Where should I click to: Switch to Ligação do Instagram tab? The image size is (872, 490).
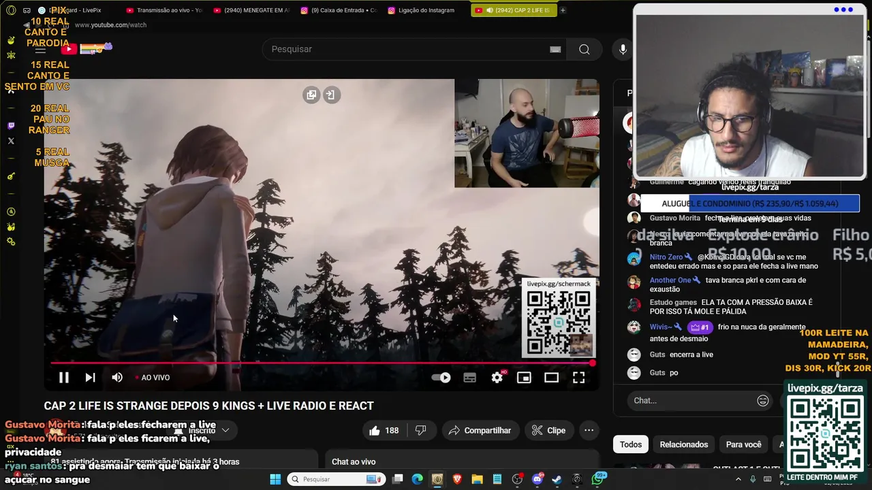(x=426, y=10)
